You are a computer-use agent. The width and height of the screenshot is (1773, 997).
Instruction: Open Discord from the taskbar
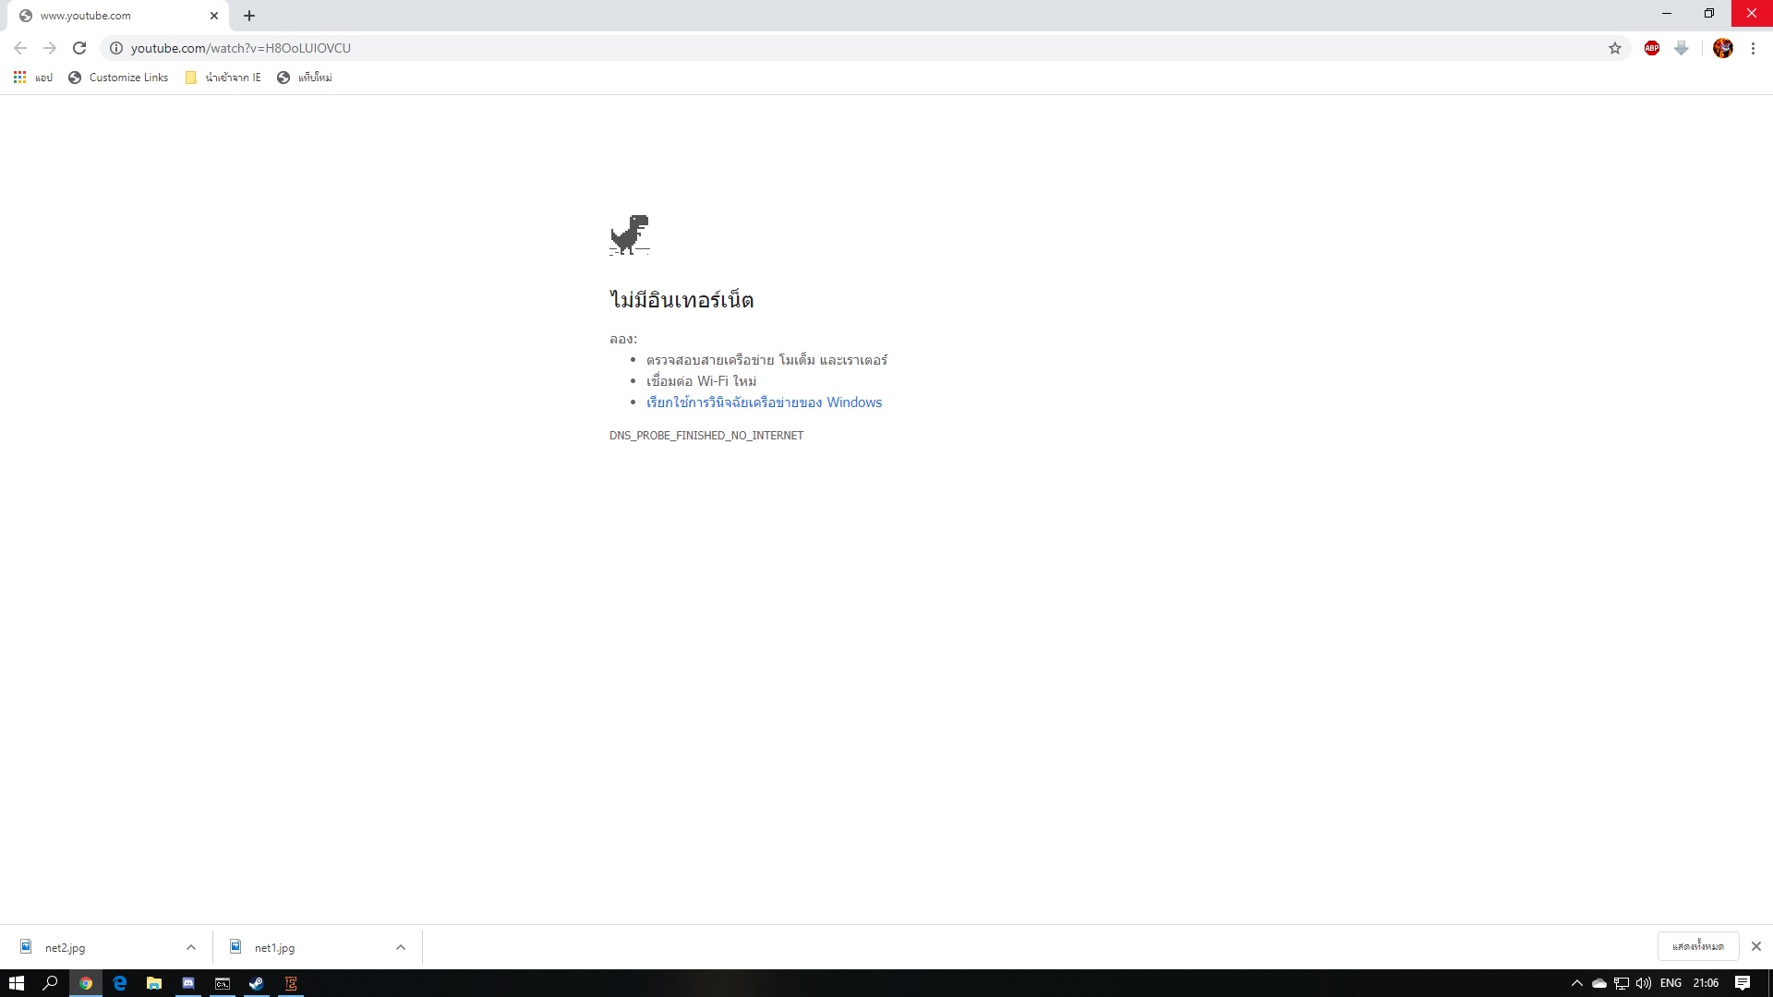coord(188,983)
